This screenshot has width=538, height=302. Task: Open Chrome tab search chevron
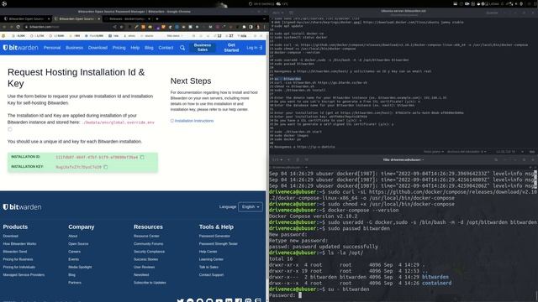[x=264, y=18]
